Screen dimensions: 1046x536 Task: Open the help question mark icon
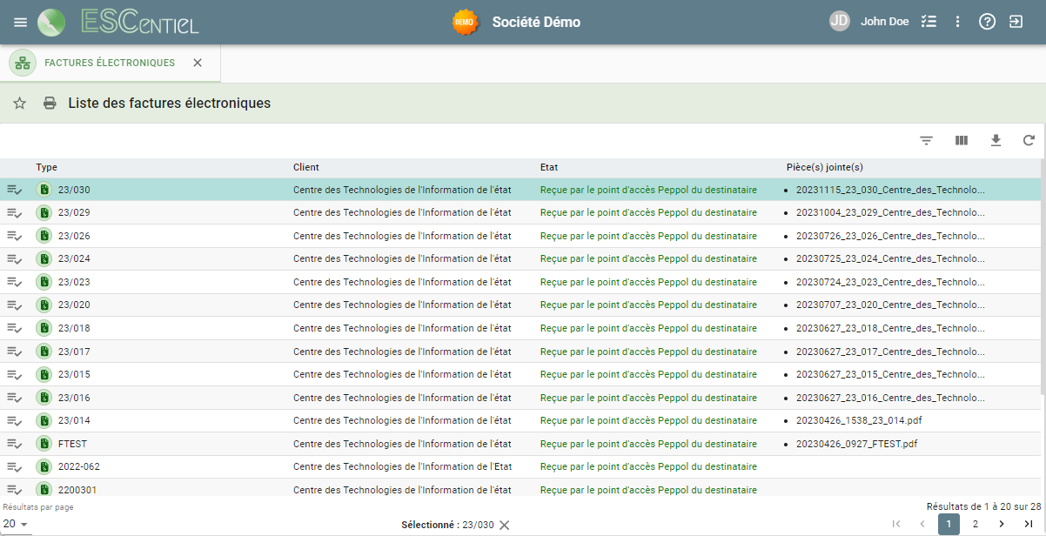[x=987, y=22]
